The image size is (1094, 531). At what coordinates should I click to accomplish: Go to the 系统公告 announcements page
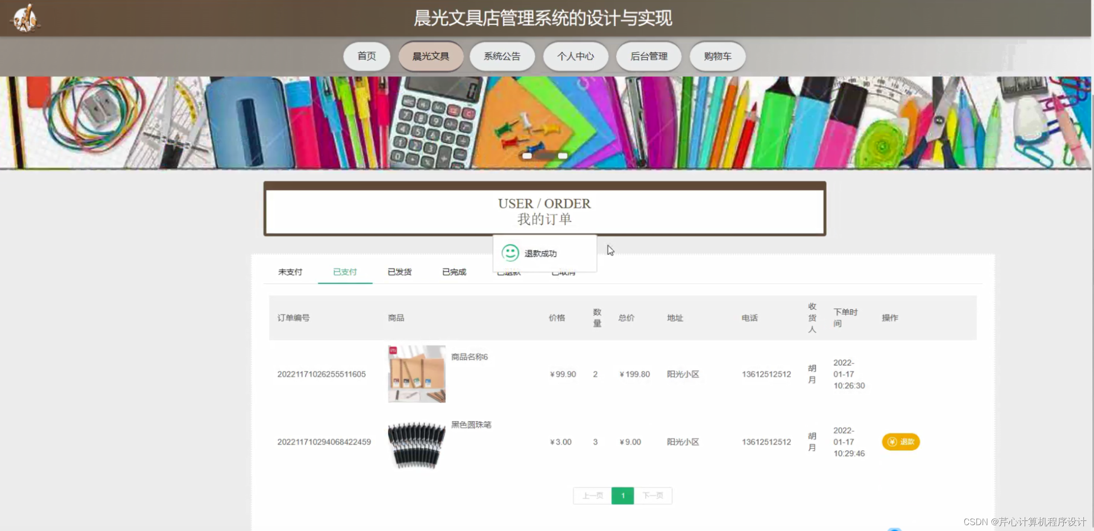[x=502, y=56]
